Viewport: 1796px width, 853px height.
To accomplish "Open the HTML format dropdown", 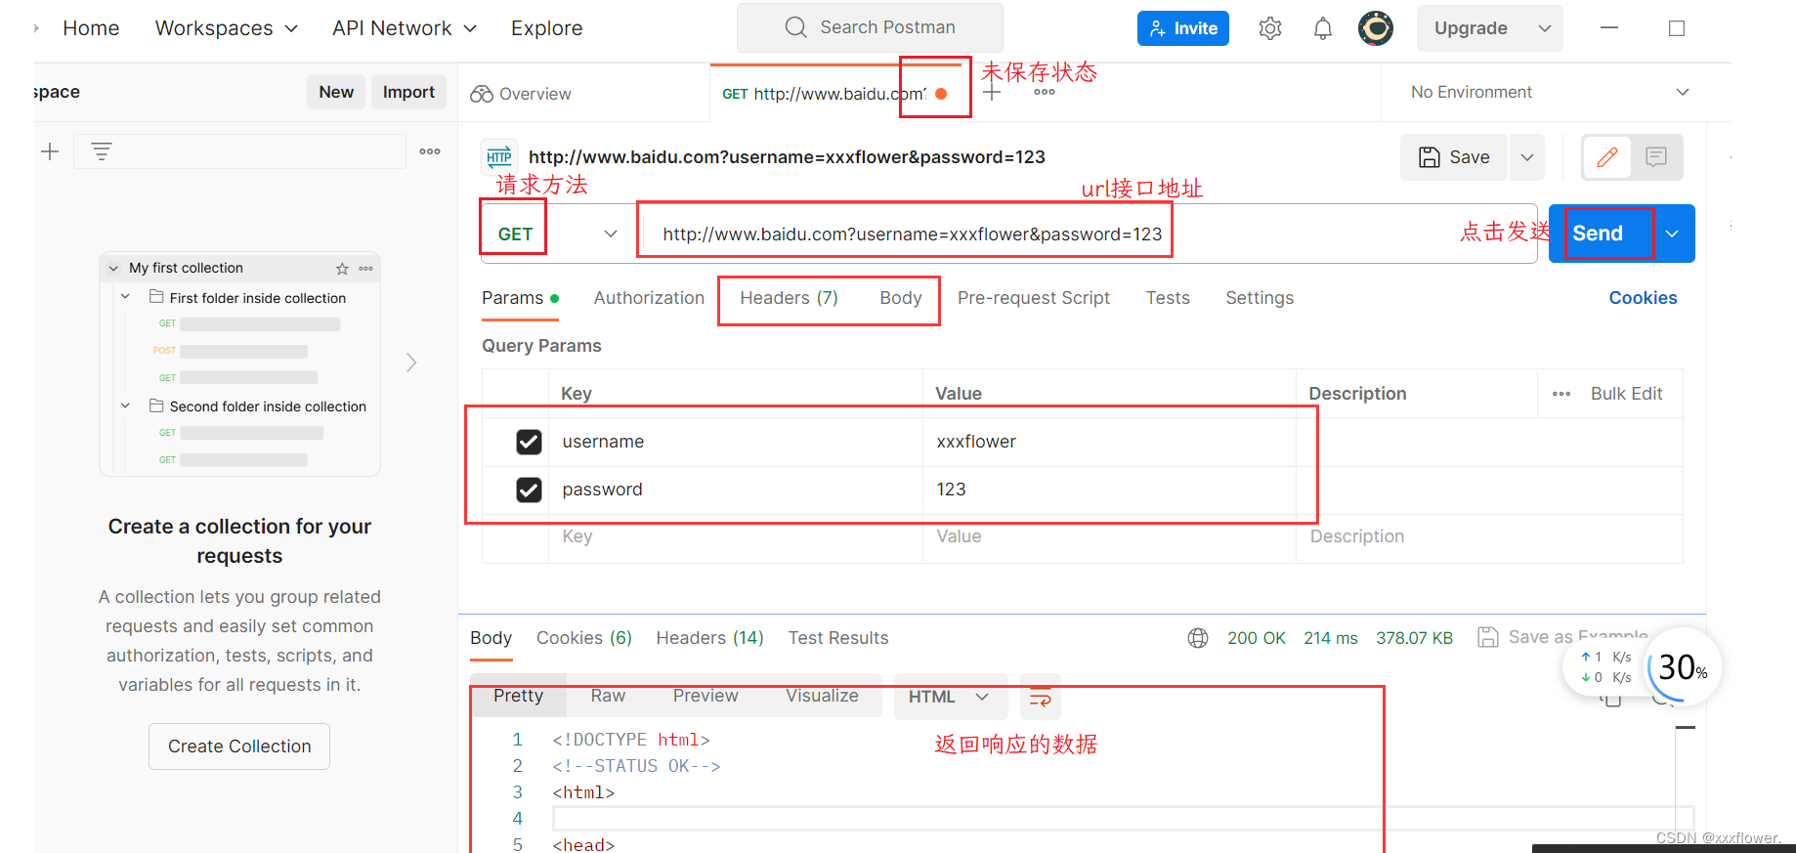I will [950, 697].
